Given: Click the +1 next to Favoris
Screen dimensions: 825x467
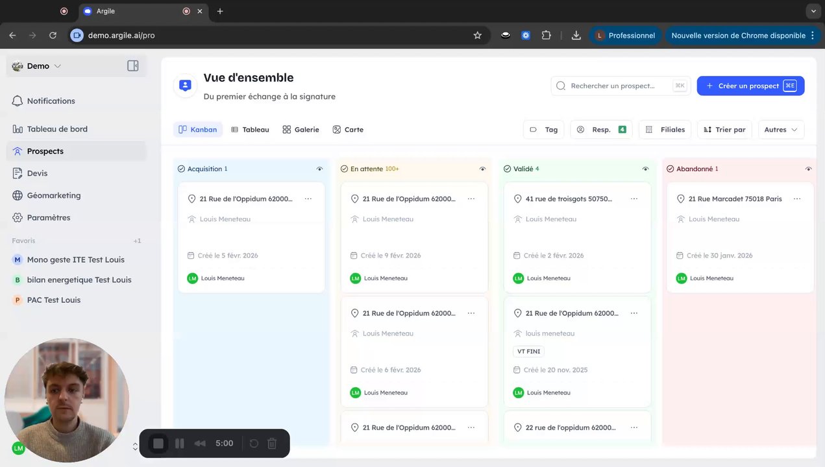Looking at the screenshot, I should point(138,241).
